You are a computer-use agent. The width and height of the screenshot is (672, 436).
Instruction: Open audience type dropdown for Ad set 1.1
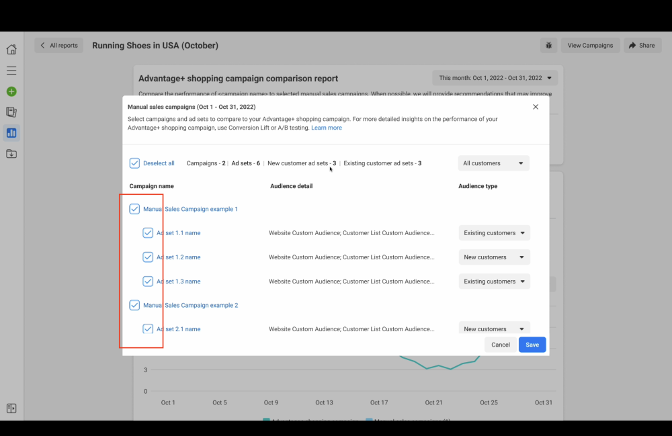coord(494,233)
